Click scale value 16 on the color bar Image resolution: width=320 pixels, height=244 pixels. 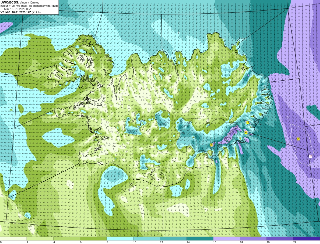pos(215,242)
